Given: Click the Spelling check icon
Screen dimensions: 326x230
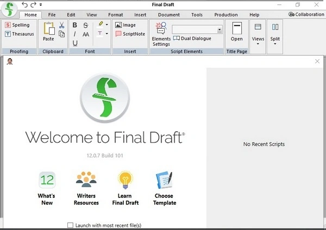Looking at the screenshot, I should (8, 25).
